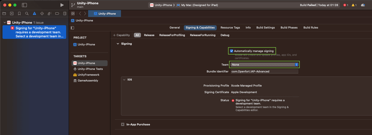The image size is (372, 135).
Task: Click the Xcode Cloud icon
Action: [363, 5]
